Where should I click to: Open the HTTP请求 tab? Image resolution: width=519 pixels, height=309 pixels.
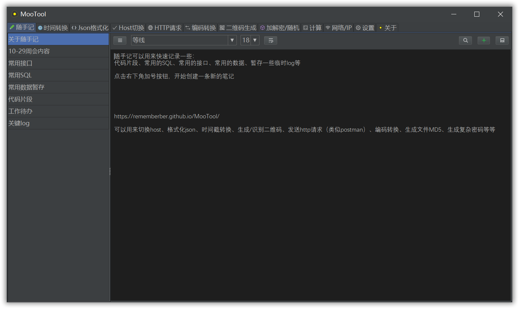(165, 28)
